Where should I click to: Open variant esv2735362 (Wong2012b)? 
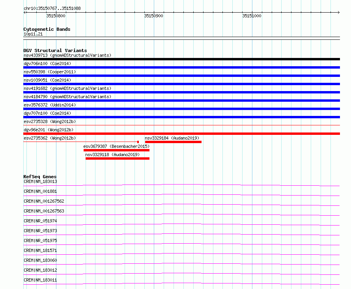tap(50, 138)
